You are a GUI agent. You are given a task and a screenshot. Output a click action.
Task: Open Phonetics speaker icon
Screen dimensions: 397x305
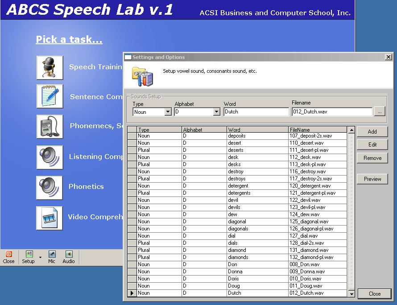click(50, 188)
